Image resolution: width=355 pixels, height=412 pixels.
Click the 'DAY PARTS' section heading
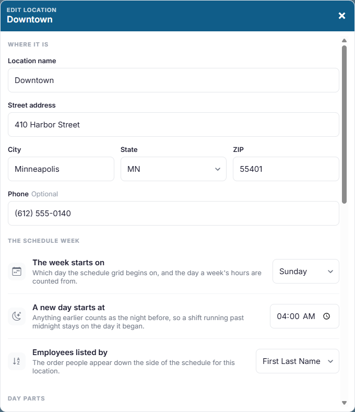point(26,398)
